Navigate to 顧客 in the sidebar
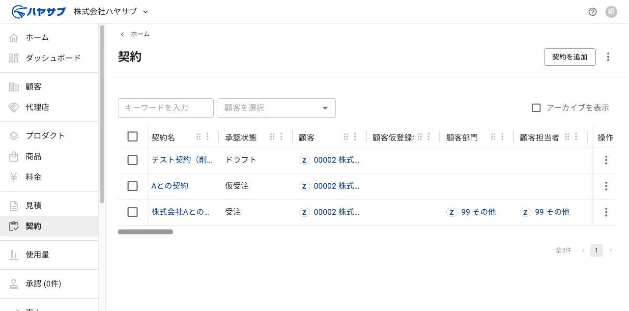 49,86
